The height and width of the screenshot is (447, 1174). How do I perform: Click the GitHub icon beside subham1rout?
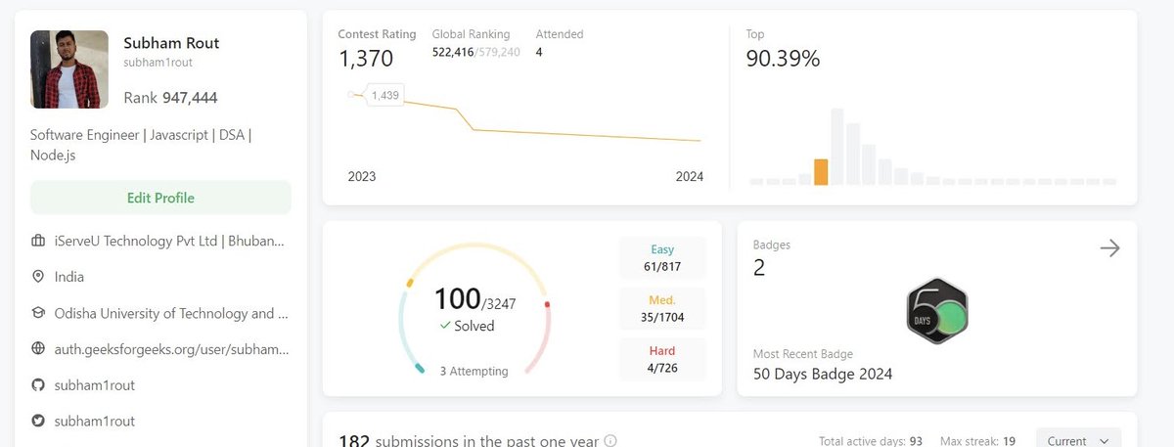pos(38,384)
